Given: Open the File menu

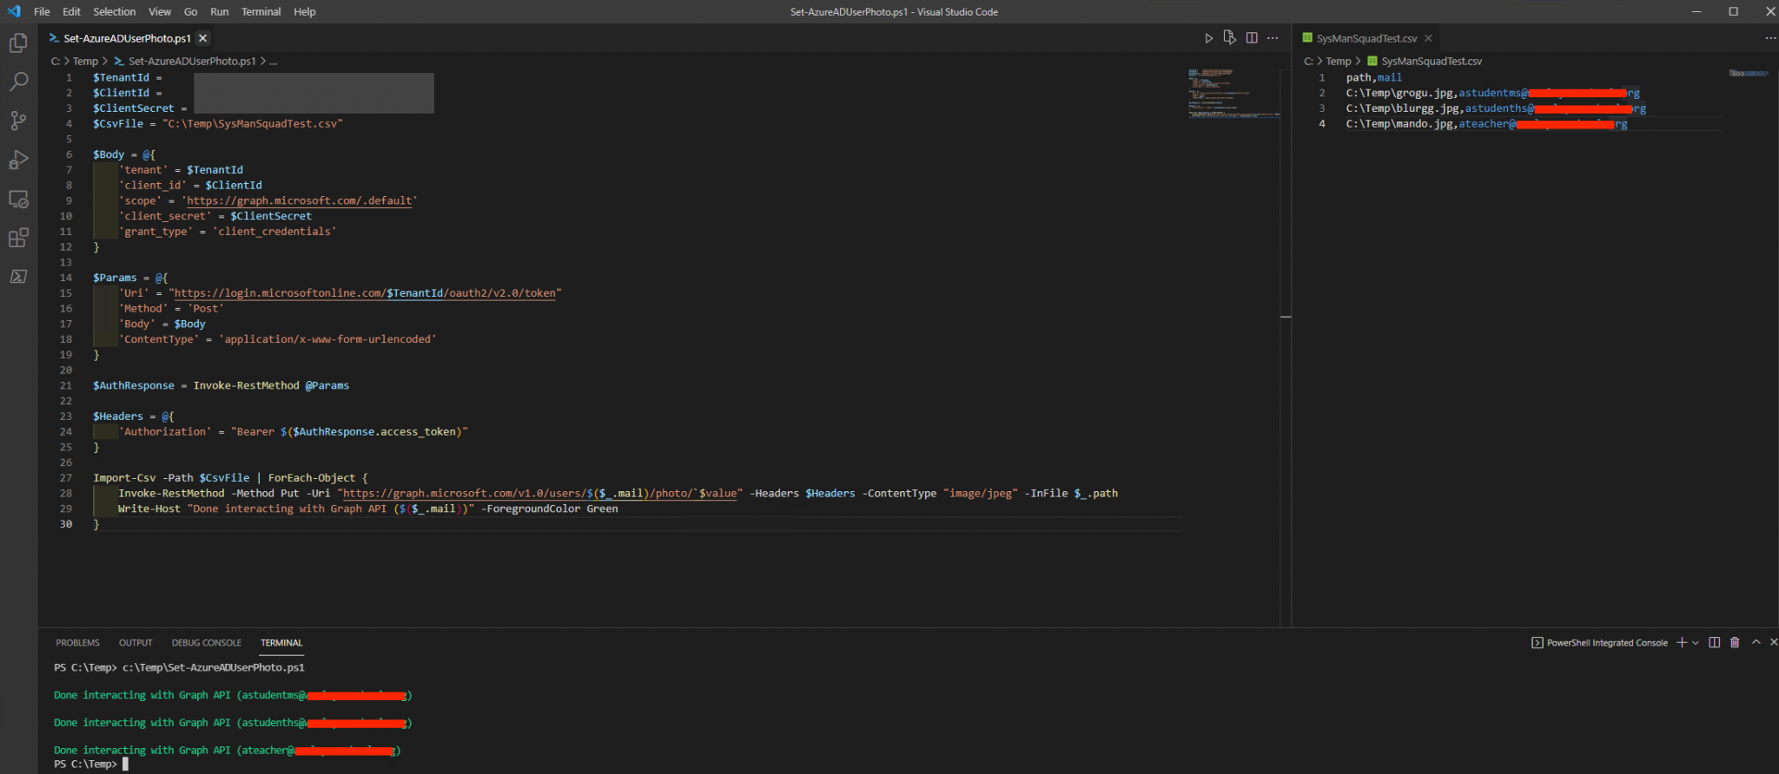Looking at the screenshot, I should pos(42,11).
